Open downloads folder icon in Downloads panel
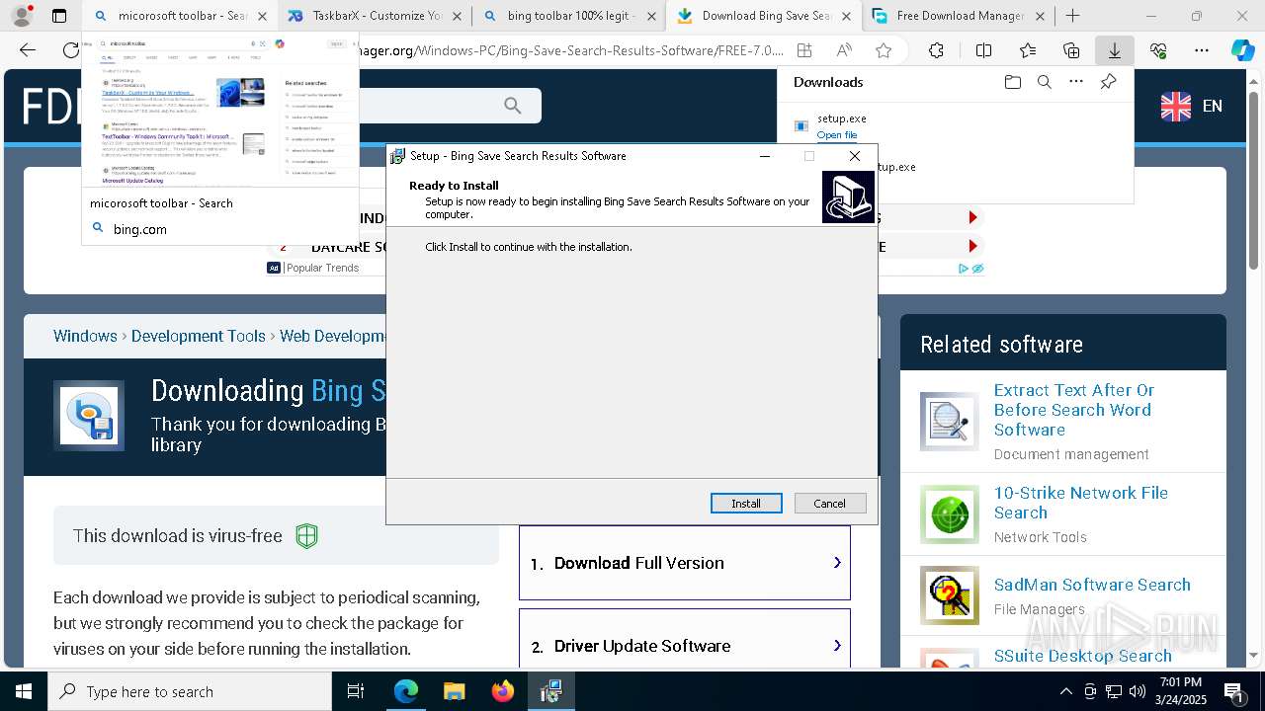 point(1012,82)
